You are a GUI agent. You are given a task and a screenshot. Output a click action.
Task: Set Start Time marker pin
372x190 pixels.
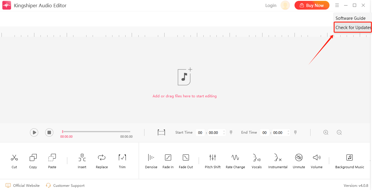231,132
